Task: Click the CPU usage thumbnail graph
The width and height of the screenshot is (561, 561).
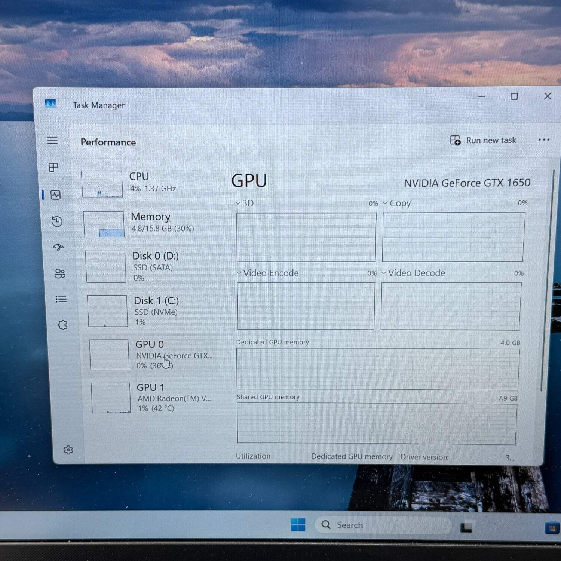Action: 102,184
